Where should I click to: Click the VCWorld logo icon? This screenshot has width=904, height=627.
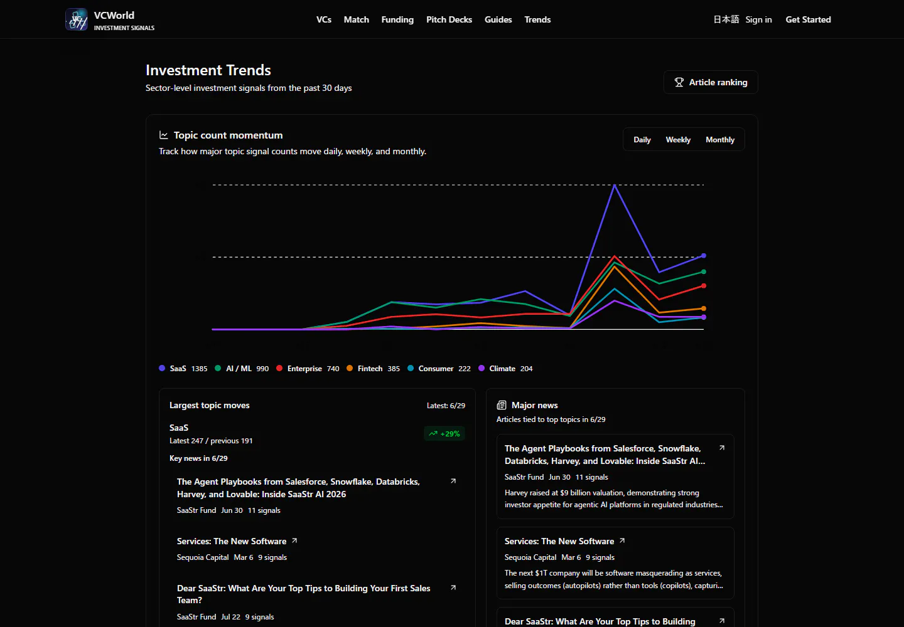(77, 19)
